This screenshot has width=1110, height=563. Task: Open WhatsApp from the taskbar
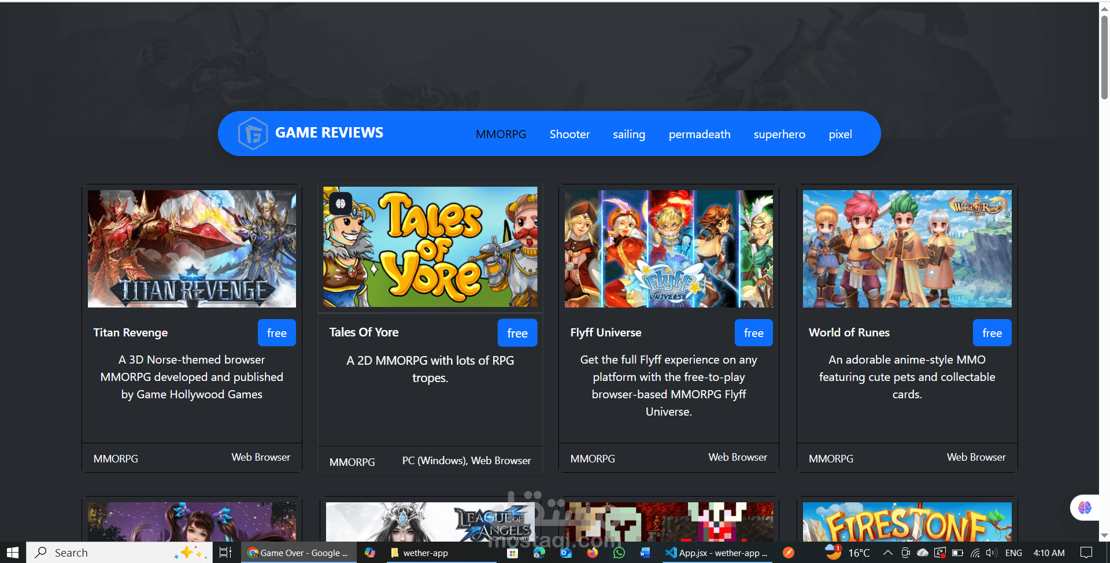(x=619, y=553)
